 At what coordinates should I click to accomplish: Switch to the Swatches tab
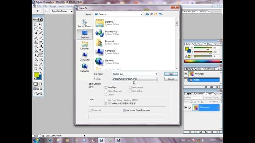[198, 44]
